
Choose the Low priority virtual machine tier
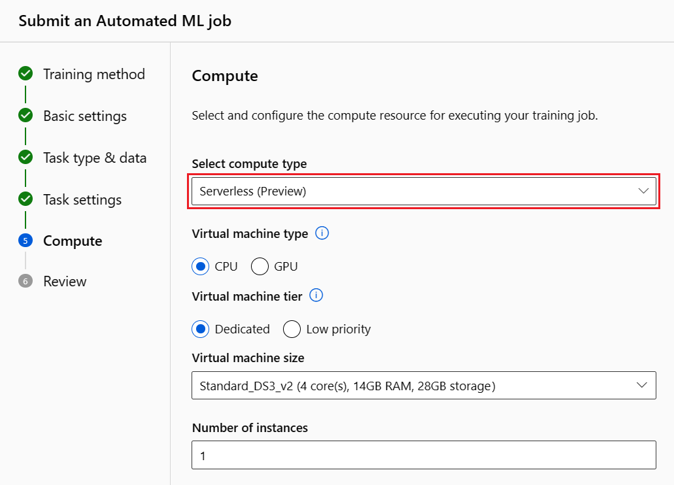click(x=292, y=329)
